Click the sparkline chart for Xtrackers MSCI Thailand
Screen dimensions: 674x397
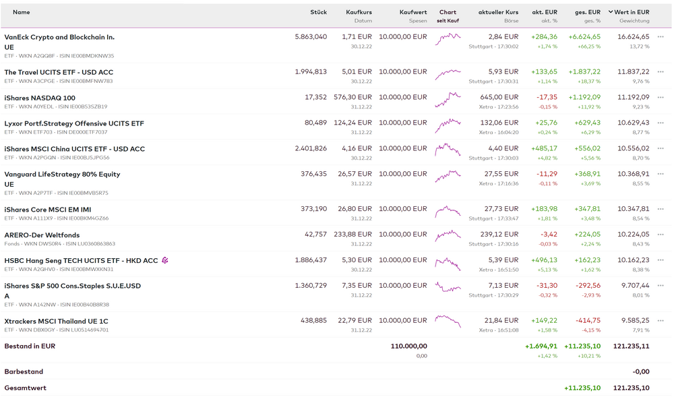[x=448, y=321]
